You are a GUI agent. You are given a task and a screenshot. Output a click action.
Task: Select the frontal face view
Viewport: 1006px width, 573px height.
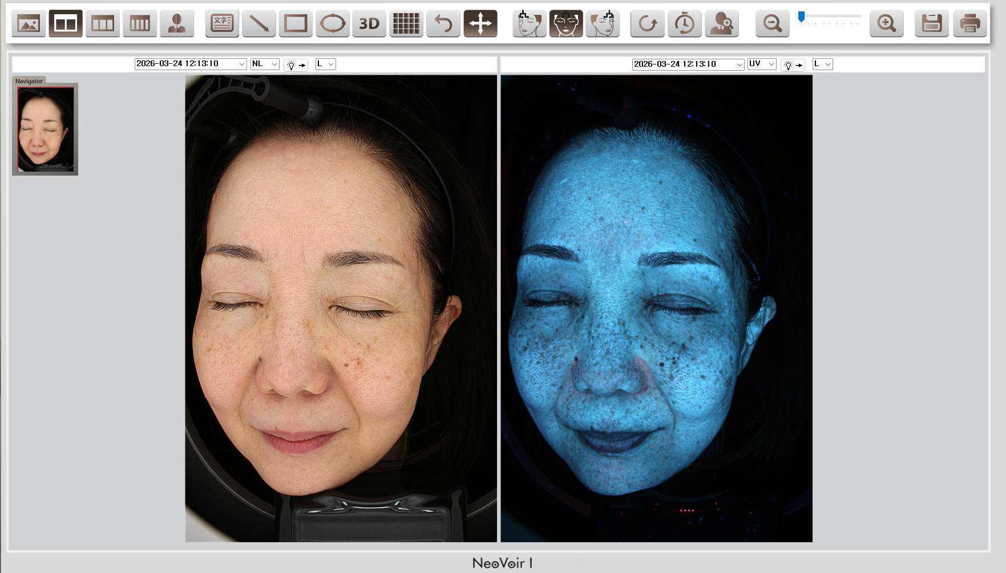[x=566, y=23]
